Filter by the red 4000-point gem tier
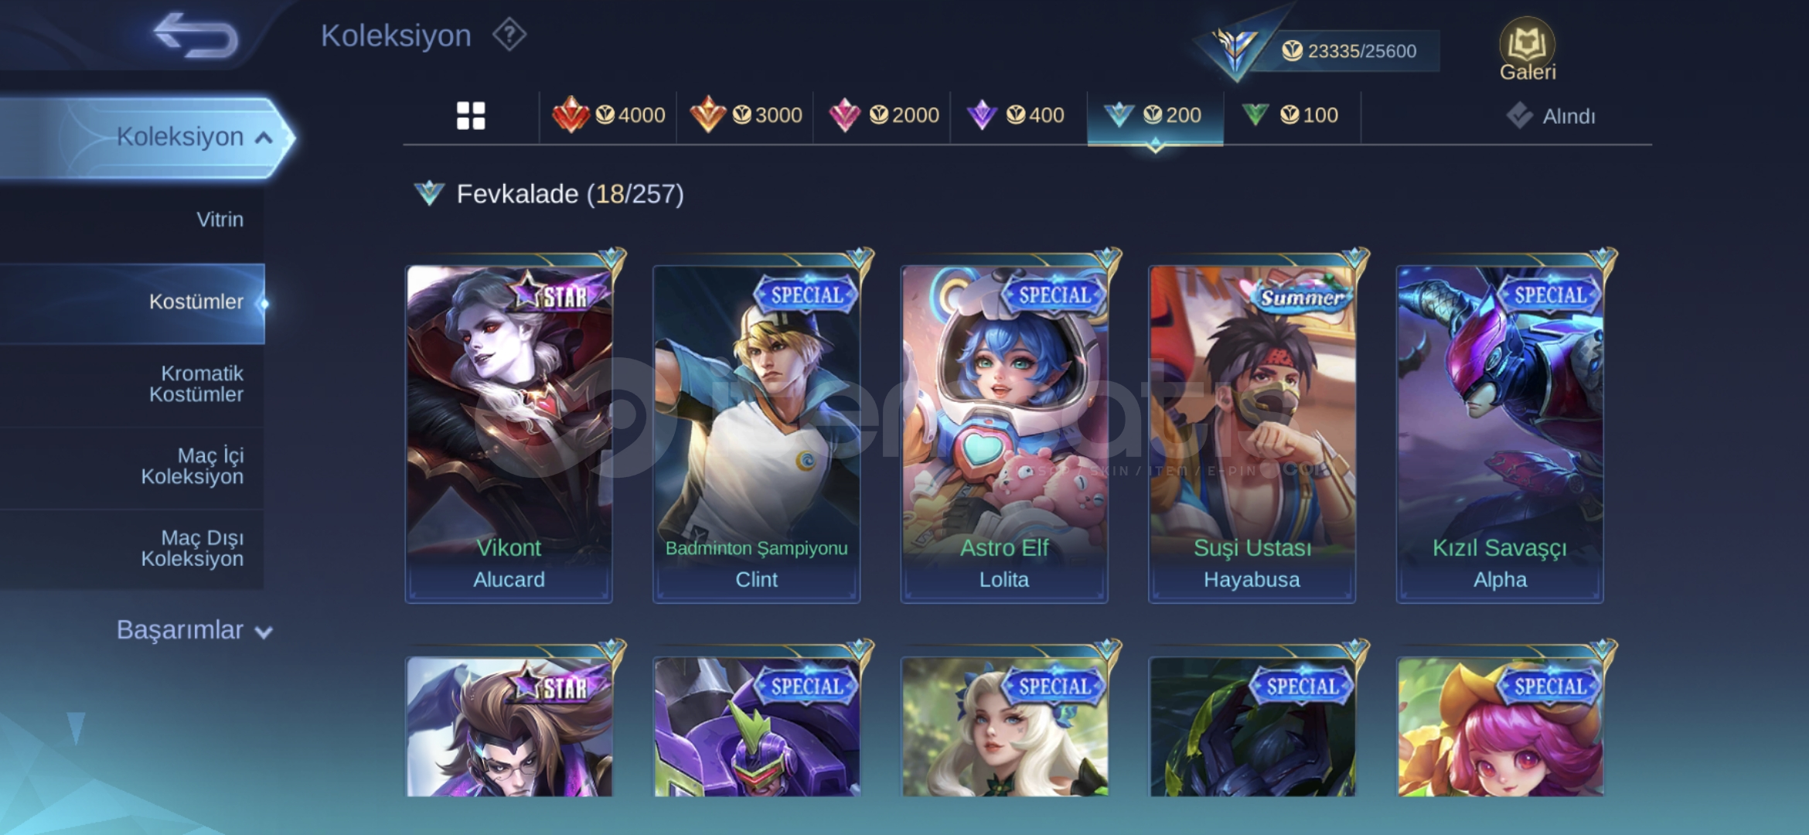Screen dimensions: 1809x835 (608, 115)
